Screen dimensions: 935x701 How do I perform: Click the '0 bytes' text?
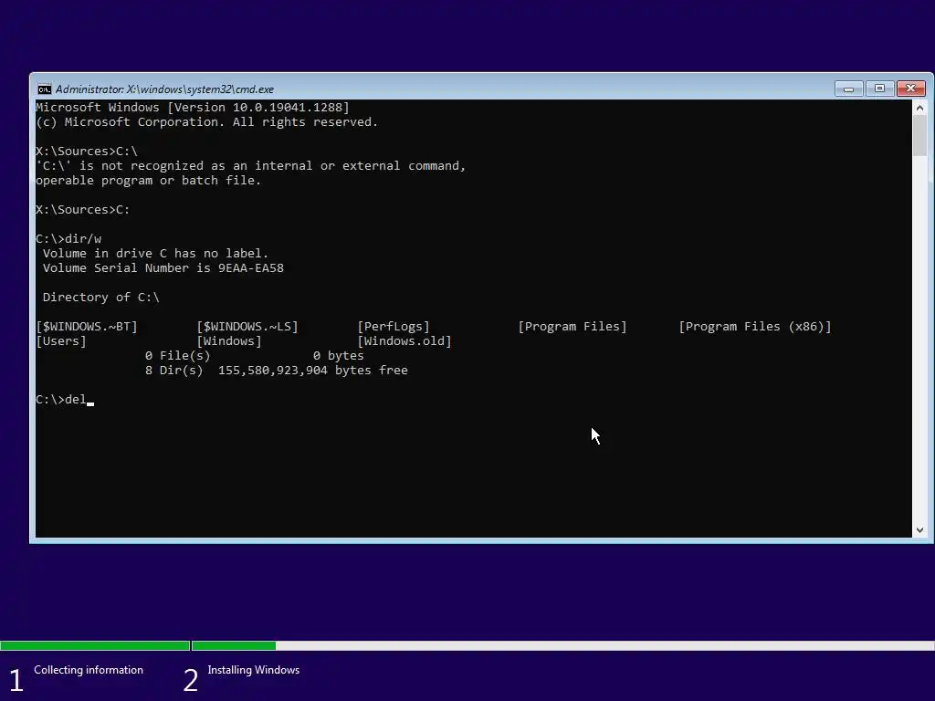338,355
